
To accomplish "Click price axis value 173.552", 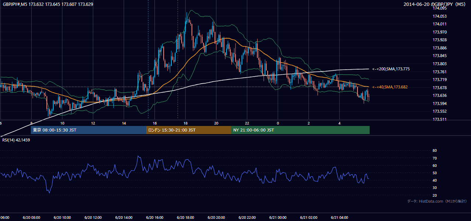I will point(439,111).
